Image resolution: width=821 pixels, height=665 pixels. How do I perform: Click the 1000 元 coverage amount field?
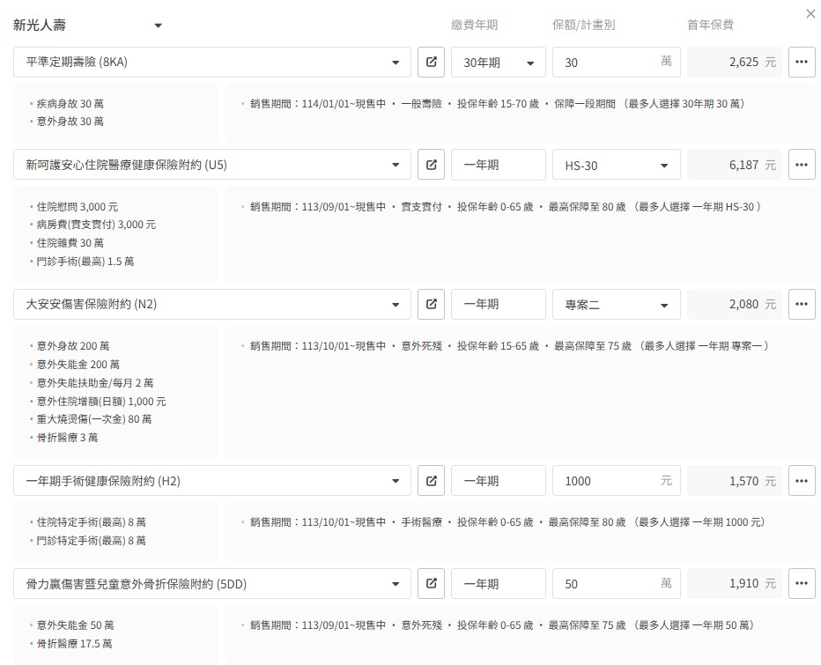608,481
